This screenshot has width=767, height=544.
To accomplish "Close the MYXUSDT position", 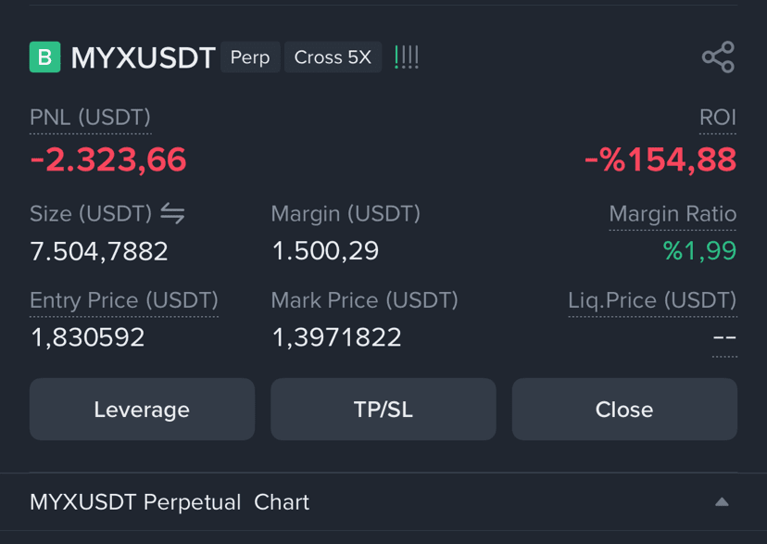I will point(624,409).
